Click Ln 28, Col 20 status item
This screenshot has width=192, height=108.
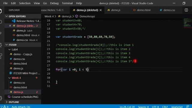[127, 107]
